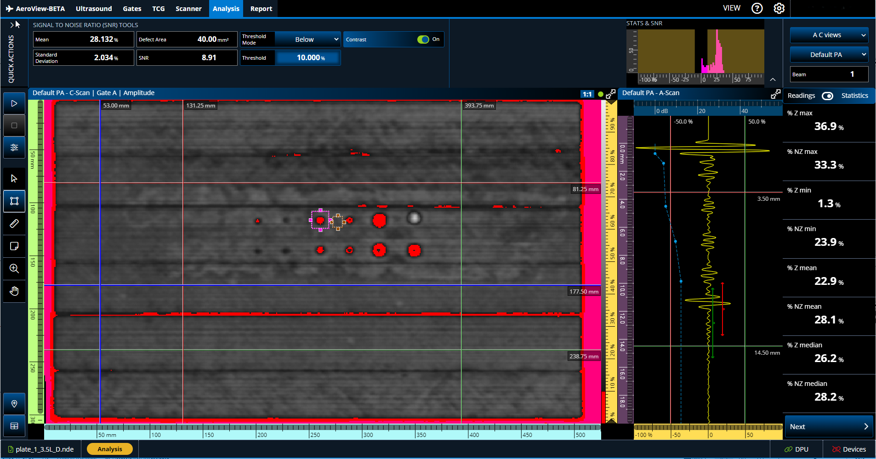Switch to the Gates tab
876x459 pixels.
coord(132,9)
